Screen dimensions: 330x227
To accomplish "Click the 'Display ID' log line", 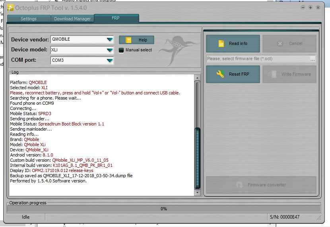I will point(52,170).
